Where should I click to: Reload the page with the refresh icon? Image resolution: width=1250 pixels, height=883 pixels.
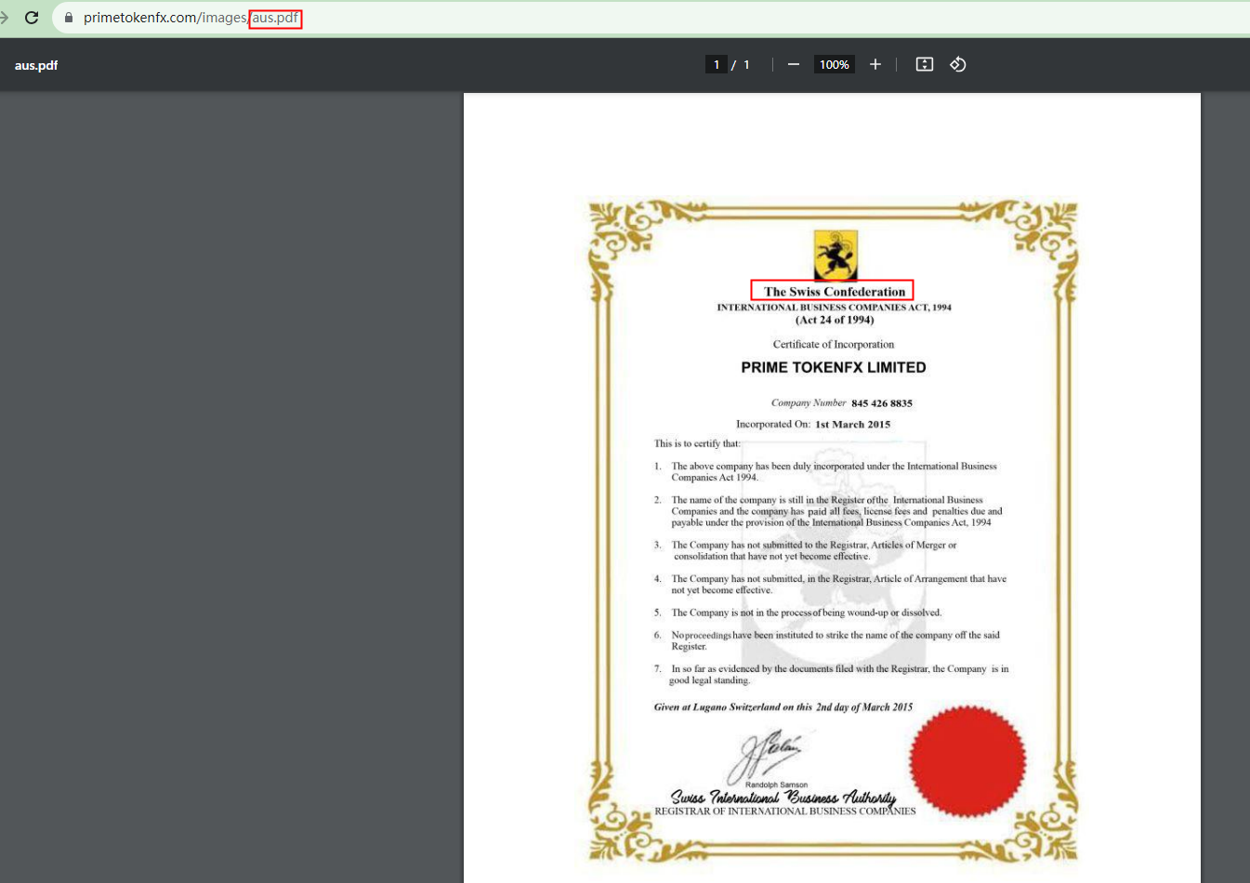coord(32,18)
